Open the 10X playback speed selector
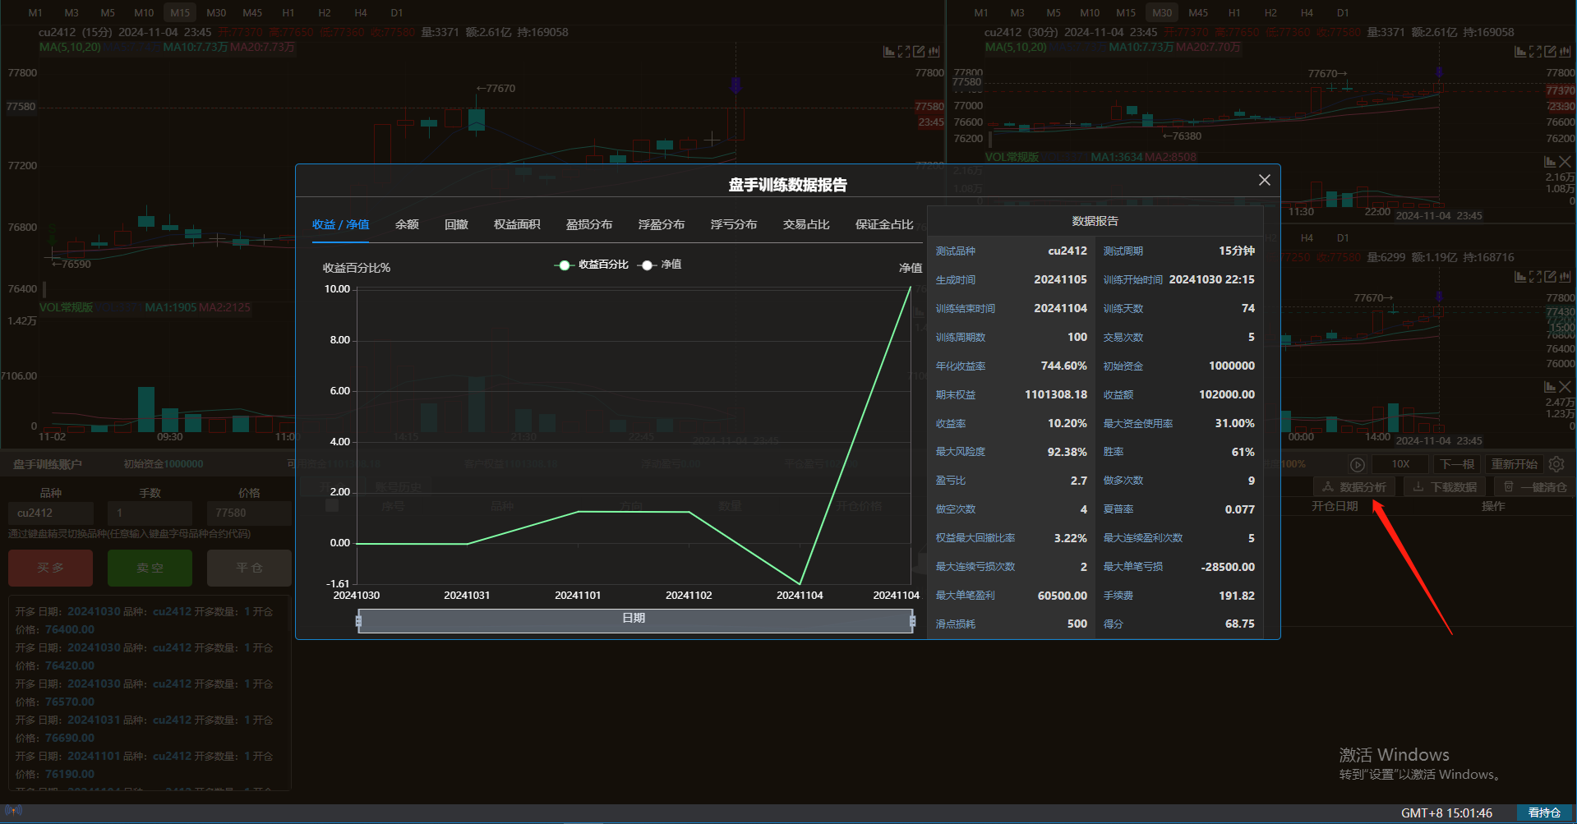This screenshot has width=1577, height=824. [x=1400, y=464]
